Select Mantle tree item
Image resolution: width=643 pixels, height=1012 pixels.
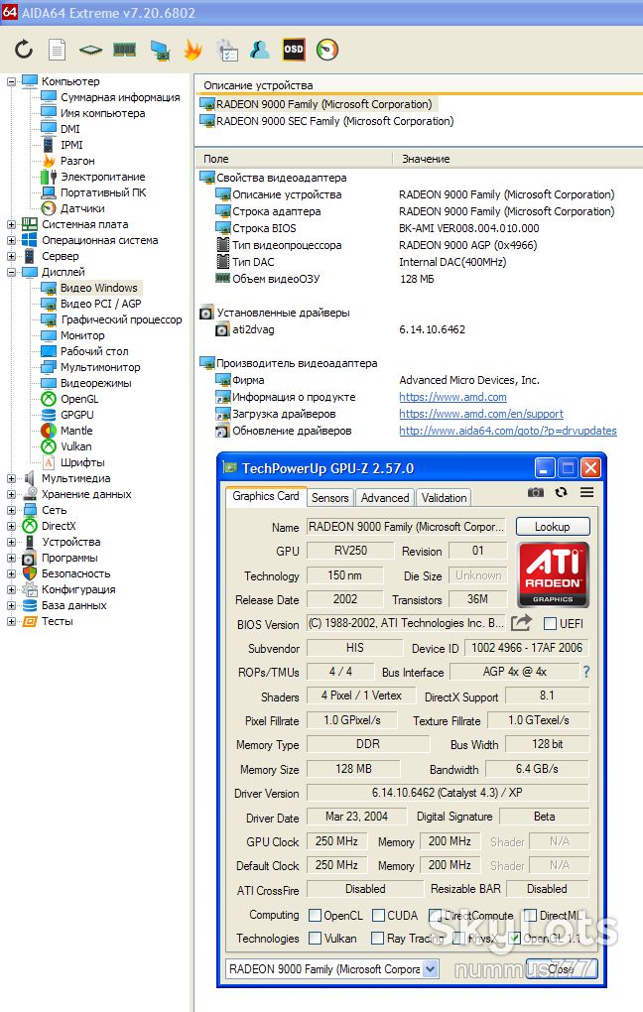point(76,431)
